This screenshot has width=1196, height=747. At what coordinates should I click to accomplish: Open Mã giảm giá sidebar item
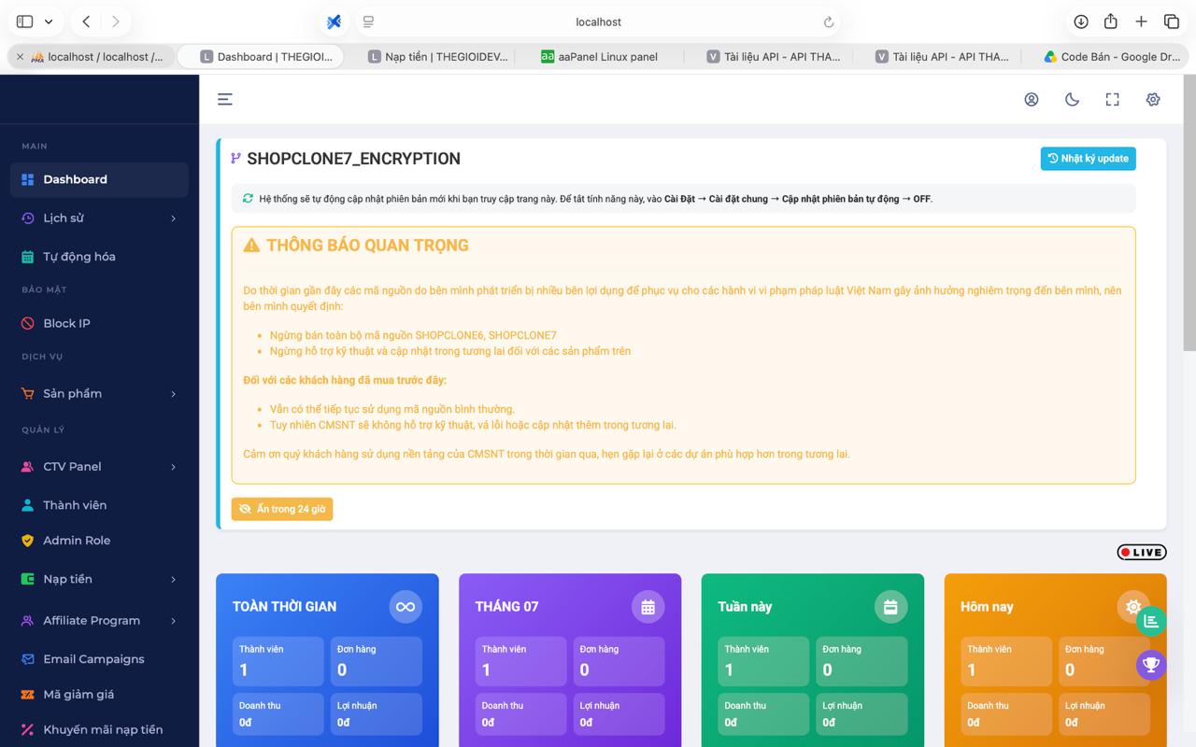click(x=99, y=694)
